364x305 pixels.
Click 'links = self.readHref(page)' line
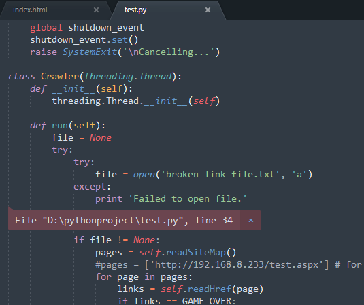pyautogui.click(x=191, y=289)
